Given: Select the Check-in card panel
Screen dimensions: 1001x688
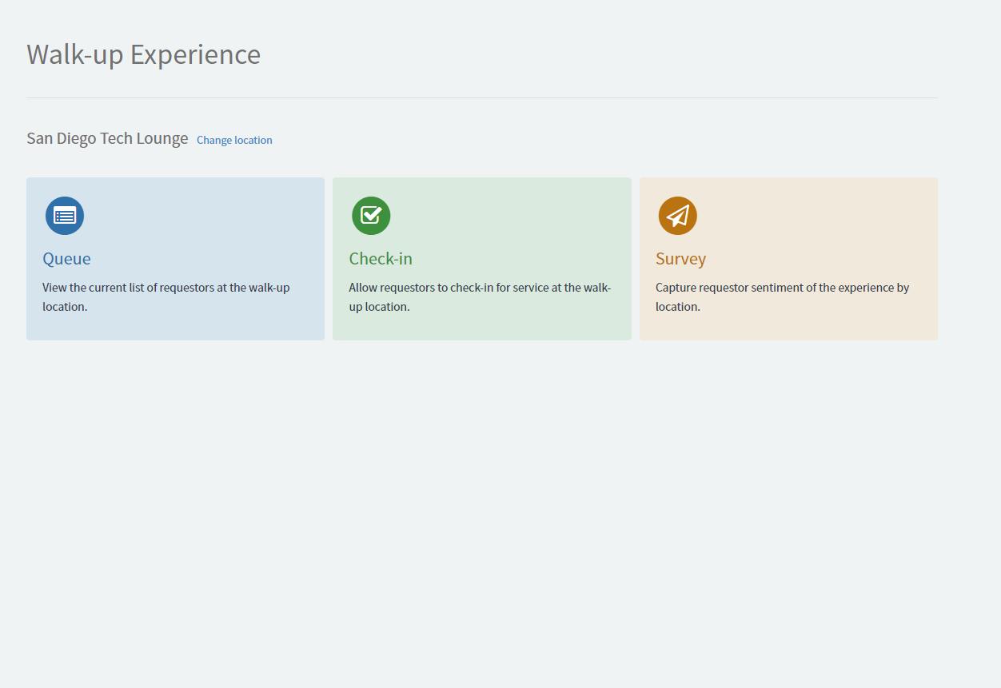Looking at the screenshot, I should tap(481, 259).
